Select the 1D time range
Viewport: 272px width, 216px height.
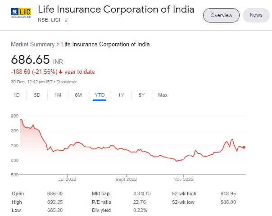tap(17, 95)
